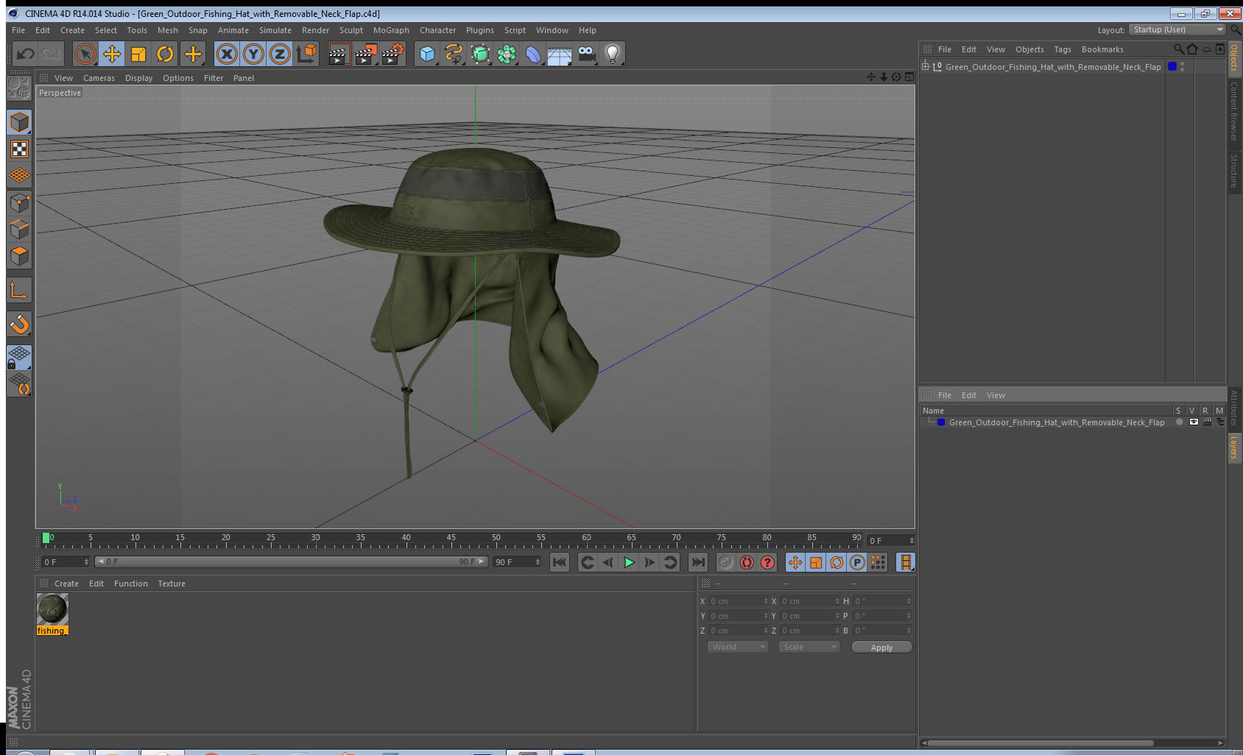Click frame 45 on the timeline

[451, 539]
